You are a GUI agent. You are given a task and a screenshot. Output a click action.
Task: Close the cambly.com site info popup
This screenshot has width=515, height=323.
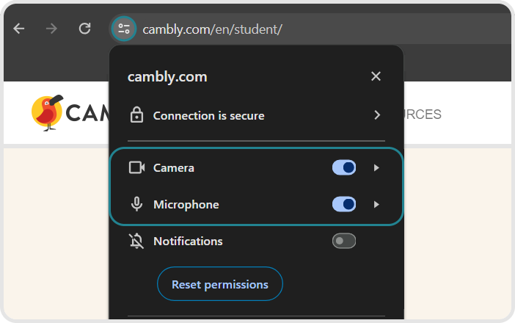376,76
